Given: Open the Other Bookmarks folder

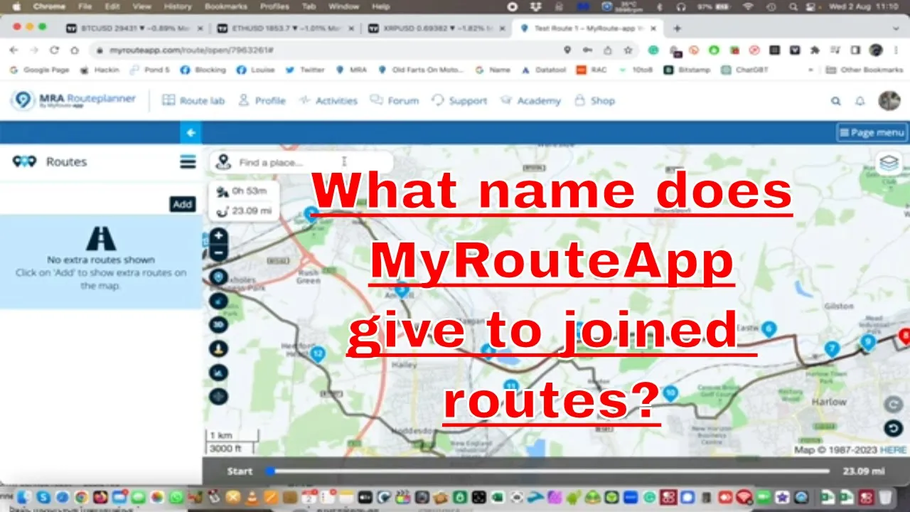Looking at the screenshot, I should click(864, 70).
